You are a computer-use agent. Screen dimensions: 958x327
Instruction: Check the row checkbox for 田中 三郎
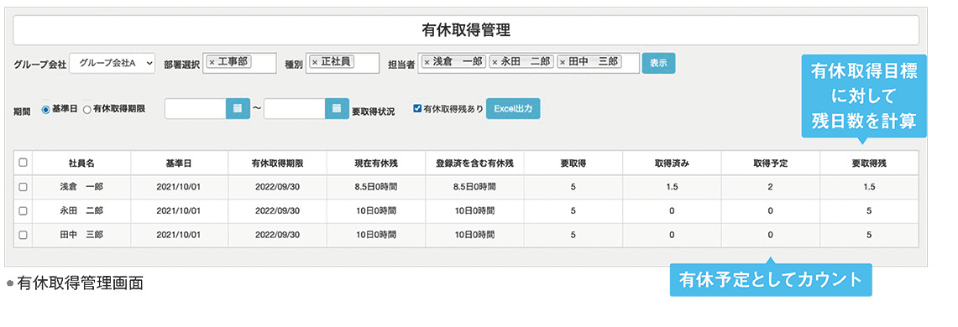pos(23,235)
